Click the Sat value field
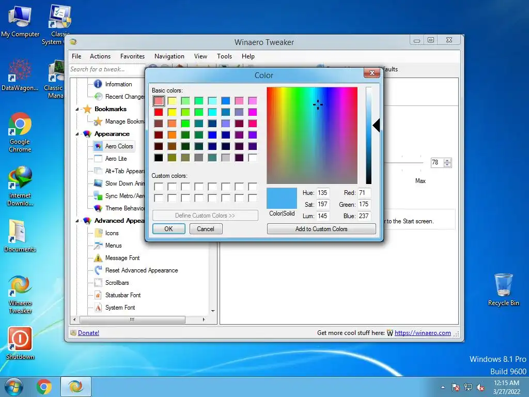 click(x=322, y=204)
